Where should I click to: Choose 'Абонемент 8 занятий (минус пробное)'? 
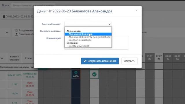point(88,37)
